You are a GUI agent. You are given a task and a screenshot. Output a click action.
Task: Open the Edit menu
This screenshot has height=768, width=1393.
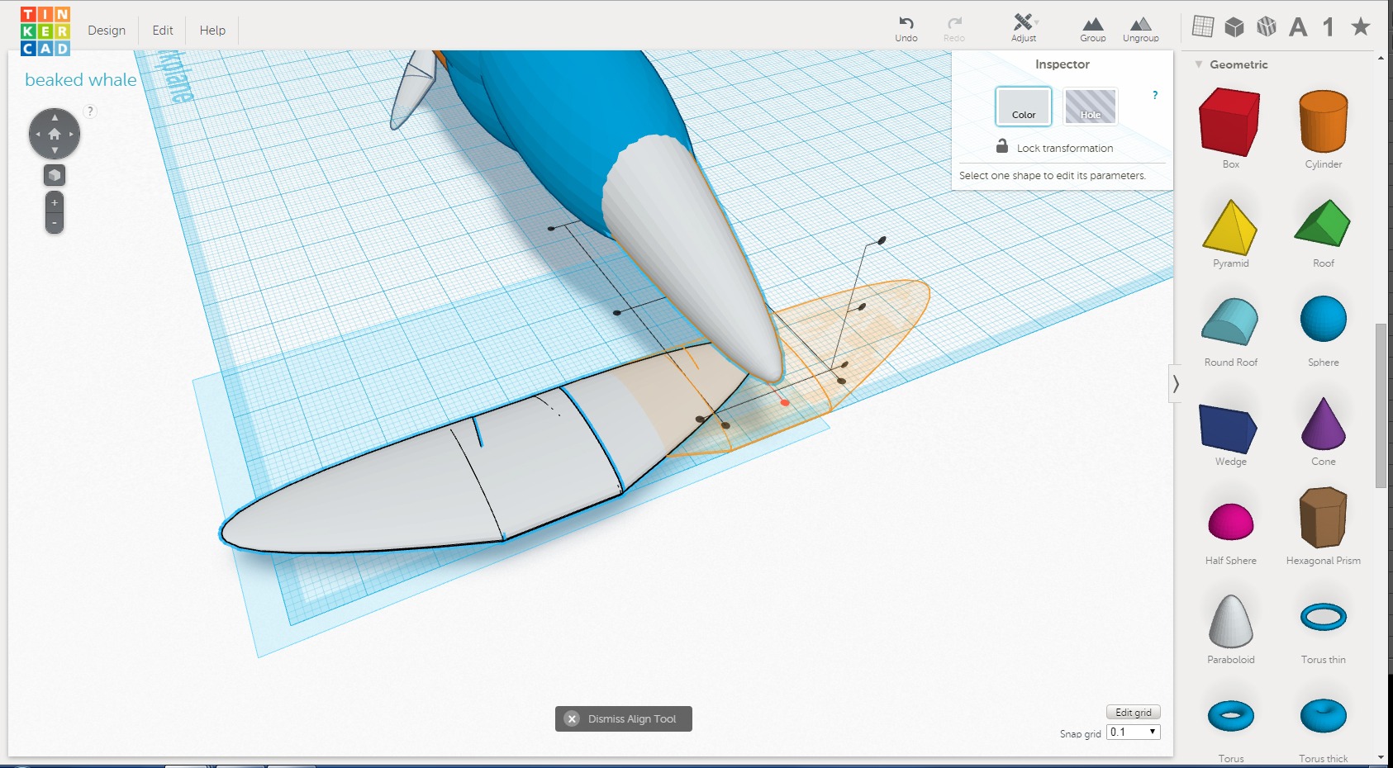[163, 31]
